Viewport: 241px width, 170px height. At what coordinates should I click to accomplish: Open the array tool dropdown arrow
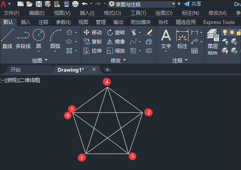140,51
